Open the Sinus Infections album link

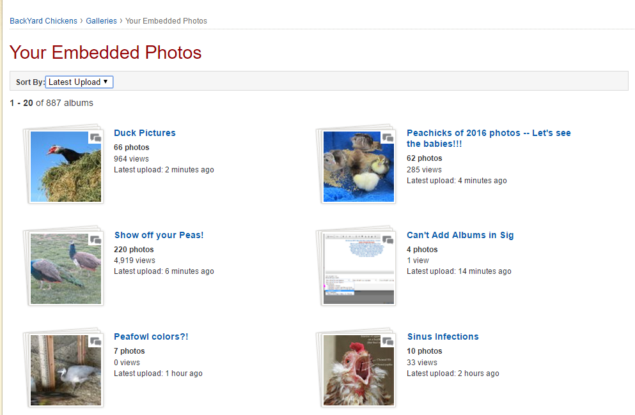443,336
